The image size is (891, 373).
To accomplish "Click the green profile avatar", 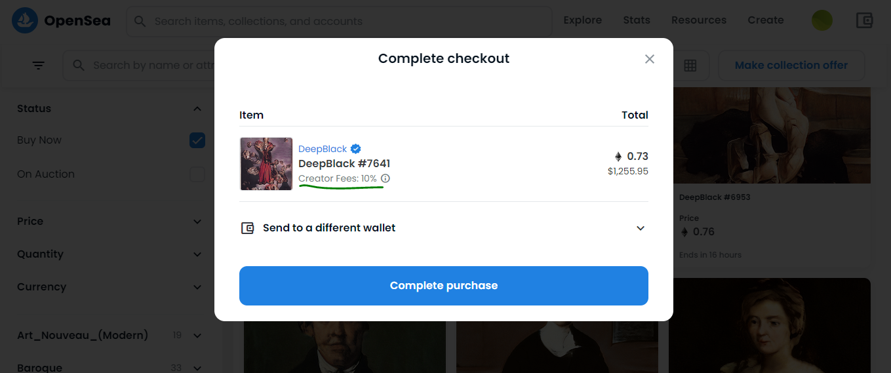I will pos(822,20).
